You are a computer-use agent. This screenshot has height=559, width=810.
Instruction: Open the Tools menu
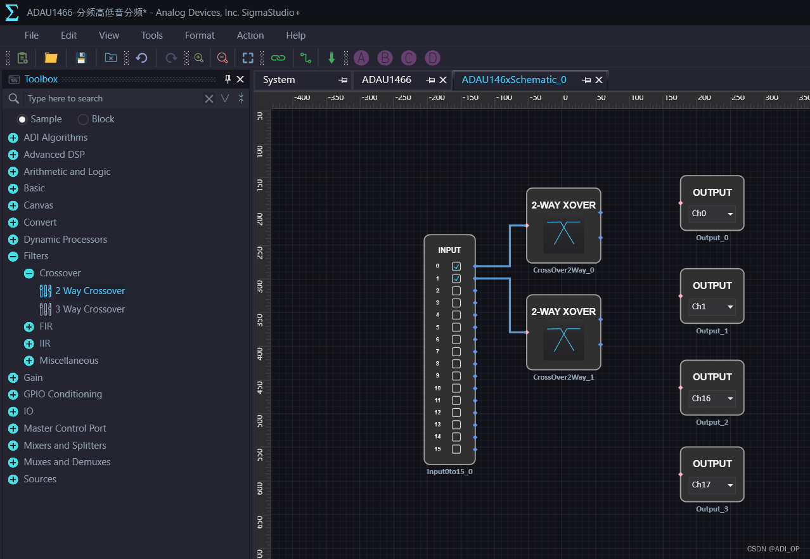point(151,35)
